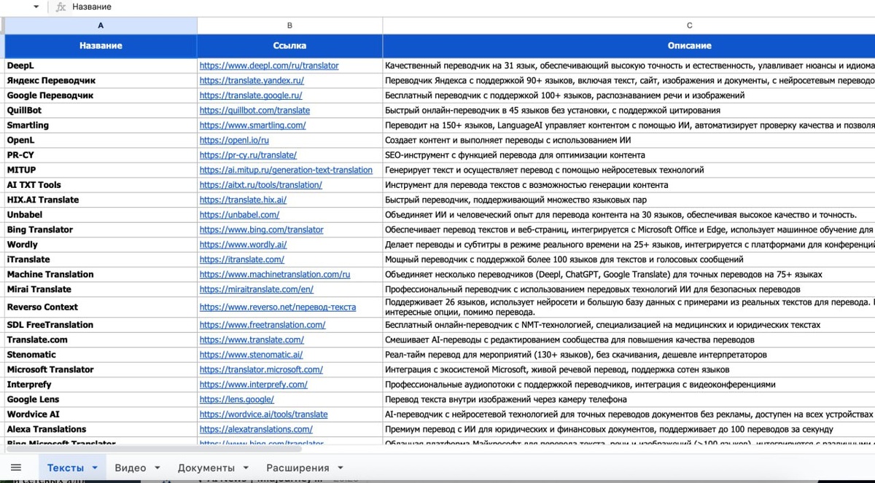Select column A header
Image resolution: width=875 pixels, height=483 pixels.
[x=101, y=25]
